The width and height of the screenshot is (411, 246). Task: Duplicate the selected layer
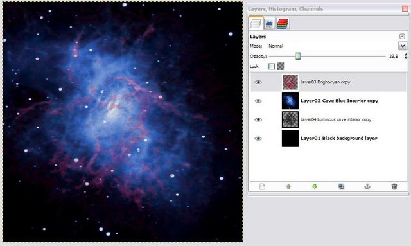(x=341, y=186)
